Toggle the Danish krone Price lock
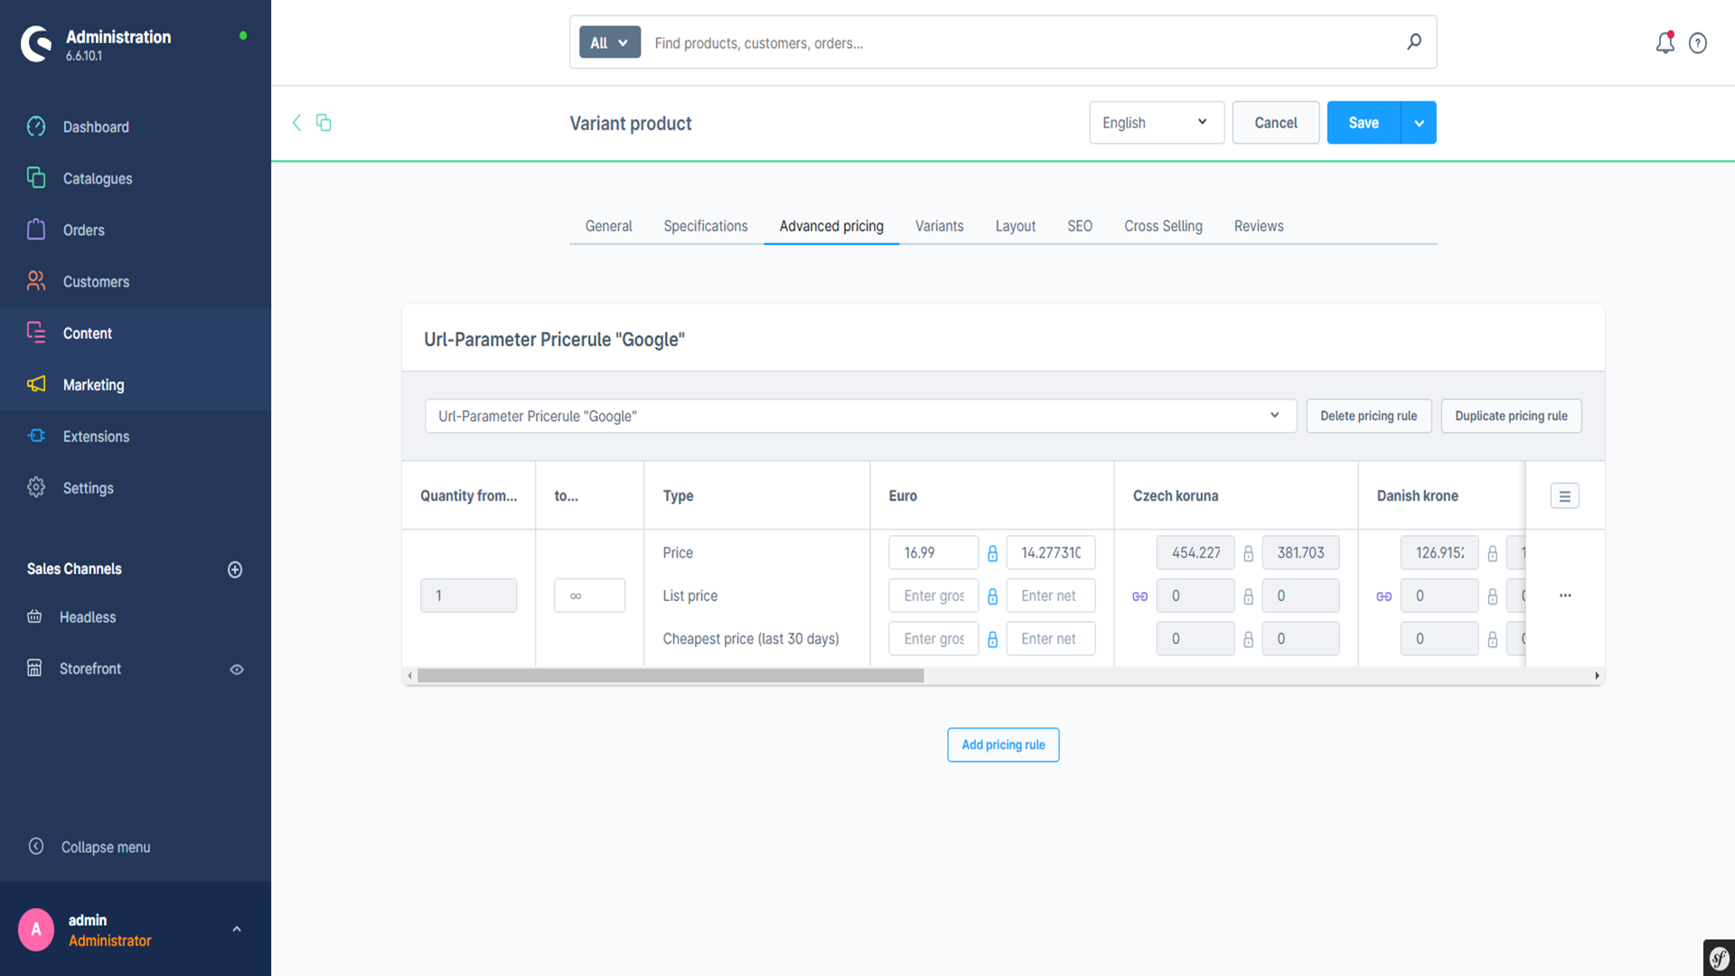Viewport: 1735px width, 976px height. (x=1492, y=553)
